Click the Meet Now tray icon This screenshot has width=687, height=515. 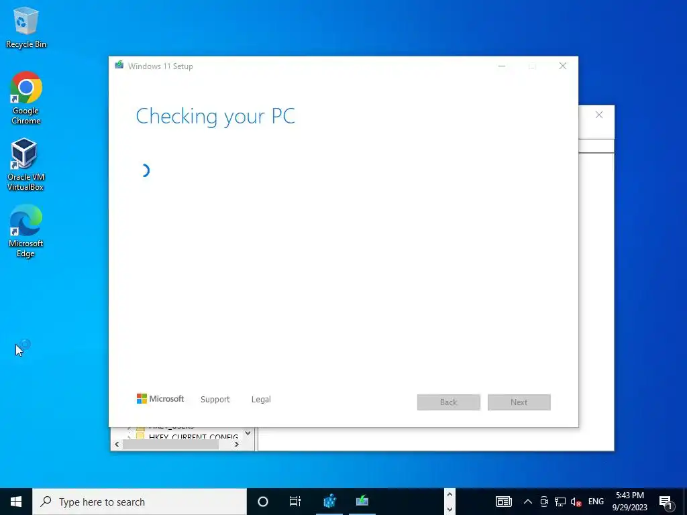544,502
